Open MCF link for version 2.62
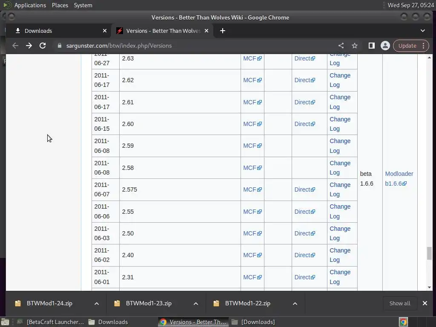Viewport: 436px width, 327px height. click(252, 80)
